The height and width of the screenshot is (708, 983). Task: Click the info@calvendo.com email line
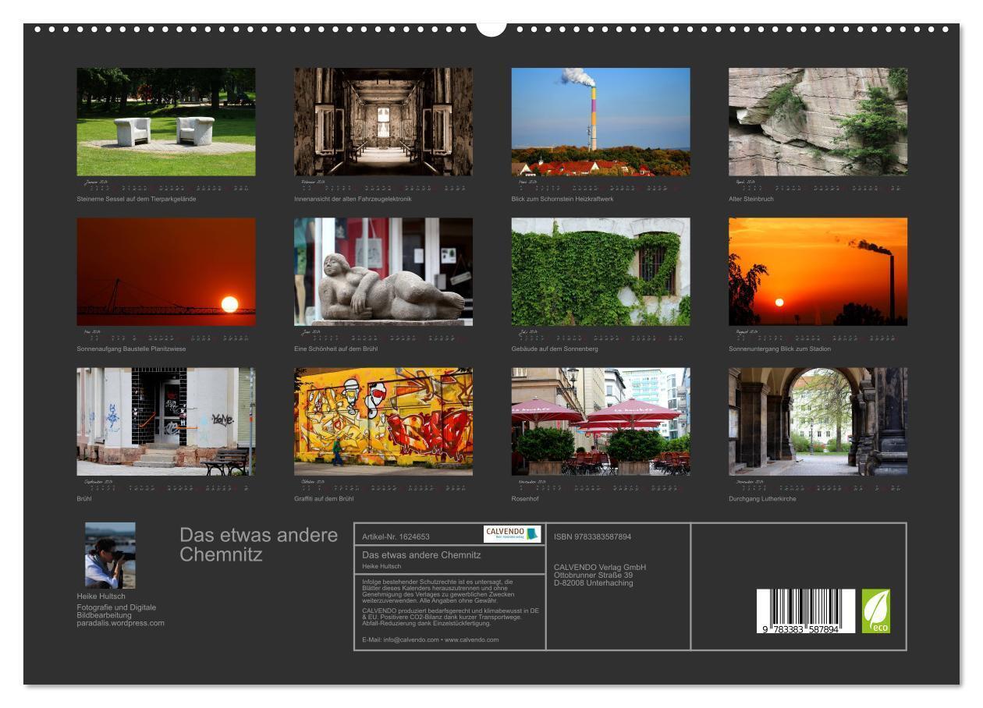click(x=430, y=639)
